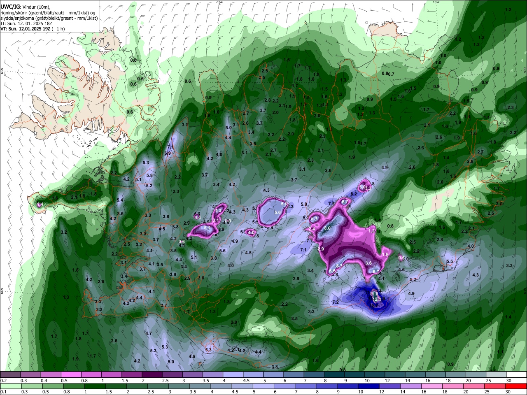Click the '4.7' map value

tap(149, 333)
